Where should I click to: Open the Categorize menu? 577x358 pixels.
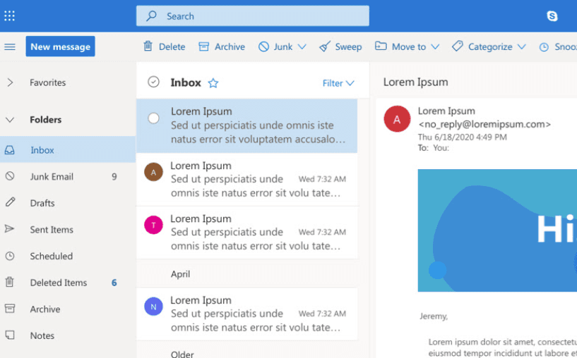point(489,47)
